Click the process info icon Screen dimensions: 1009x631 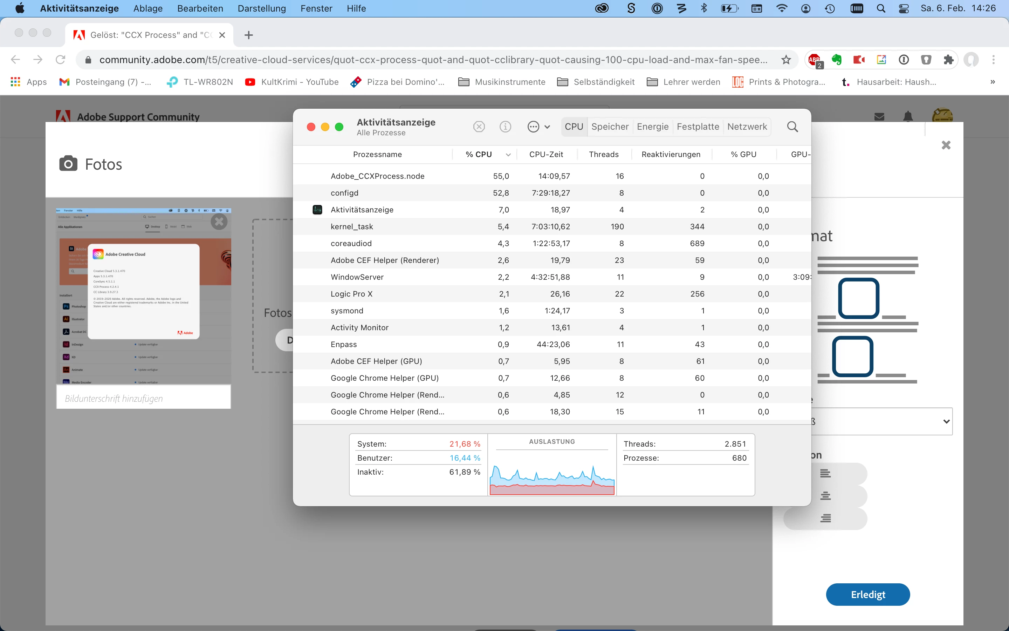[505, 127]
